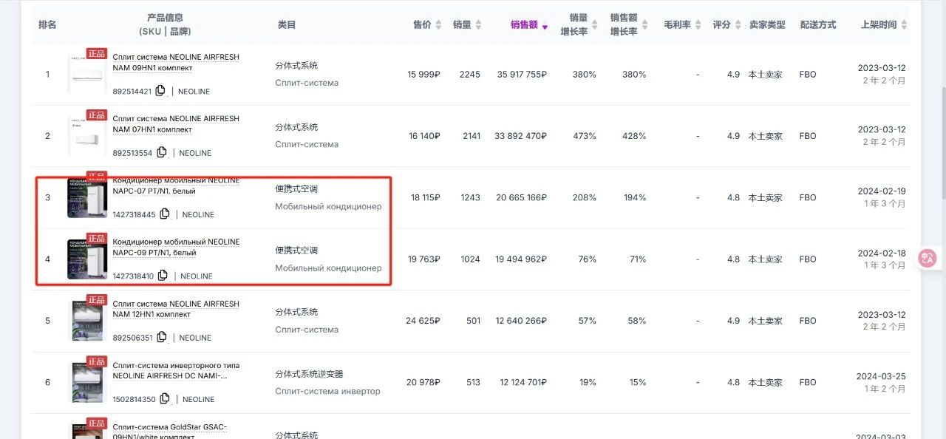
Task: Copy SKU 892506351 with copy icon
Action: 160,337
